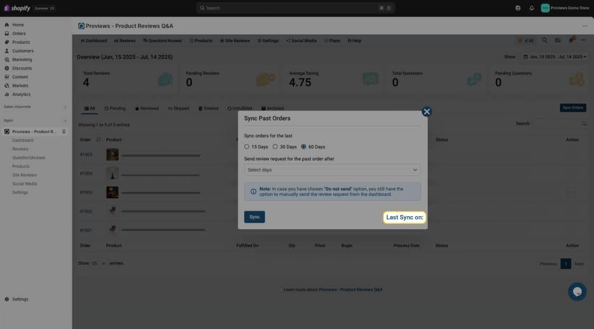Open the three-dot menu in app header

pyautogui.click(x=584, y=26)
